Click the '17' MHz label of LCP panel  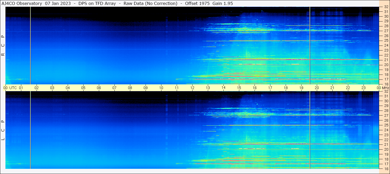coord(386,164)
